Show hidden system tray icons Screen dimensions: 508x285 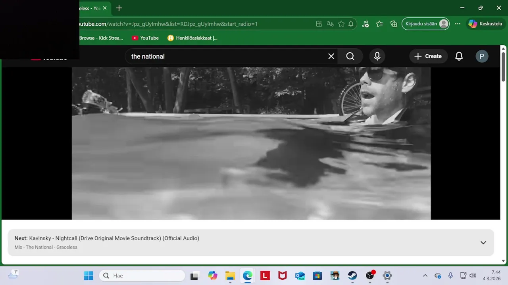pos(425,275)
